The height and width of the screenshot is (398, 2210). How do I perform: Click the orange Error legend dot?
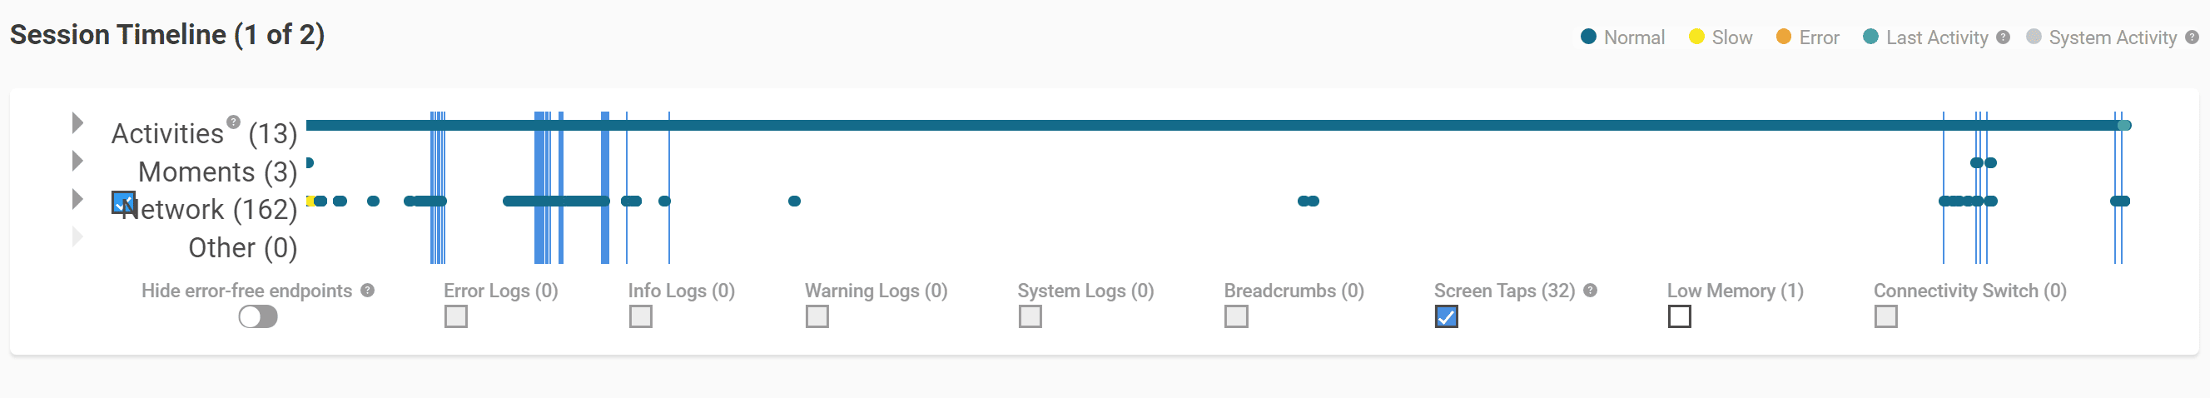click(x=1784, y=37)
